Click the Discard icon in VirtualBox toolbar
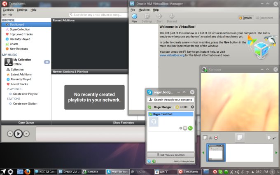This screenshot has height=175, width=280. 172,16
